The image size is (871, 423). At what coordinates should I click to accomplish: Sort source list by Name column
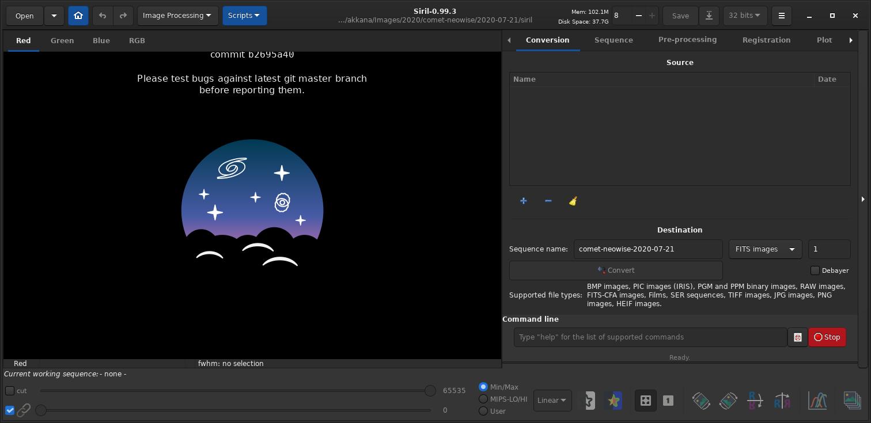point(661,79)
